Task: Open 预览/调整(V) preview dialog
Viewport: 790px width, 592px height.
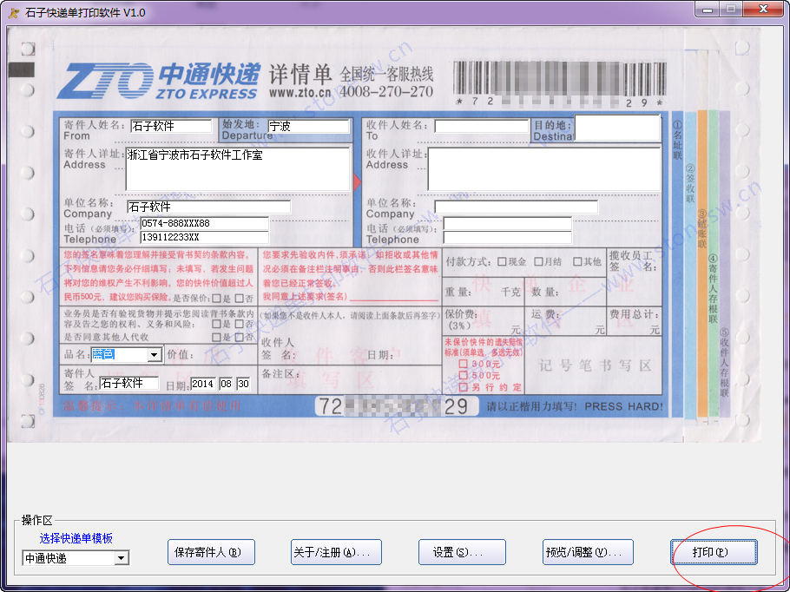Action: [588, 552]
